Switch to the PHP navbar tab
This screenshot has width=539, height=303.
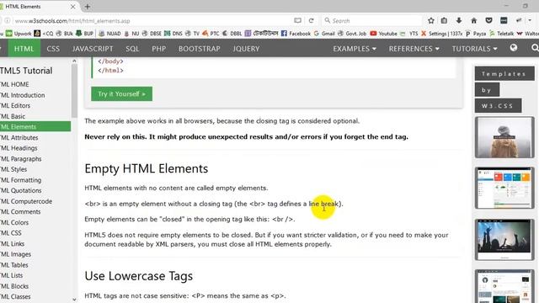pos(159,49)
